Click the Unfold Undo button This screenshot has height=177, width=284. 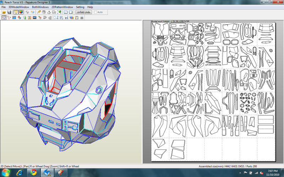click(x=83, y=12)
